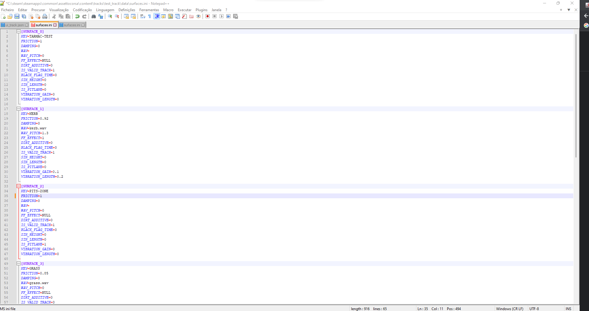Toggle monitoring eye icon
The image size is (589, 311).
[198, 16]
